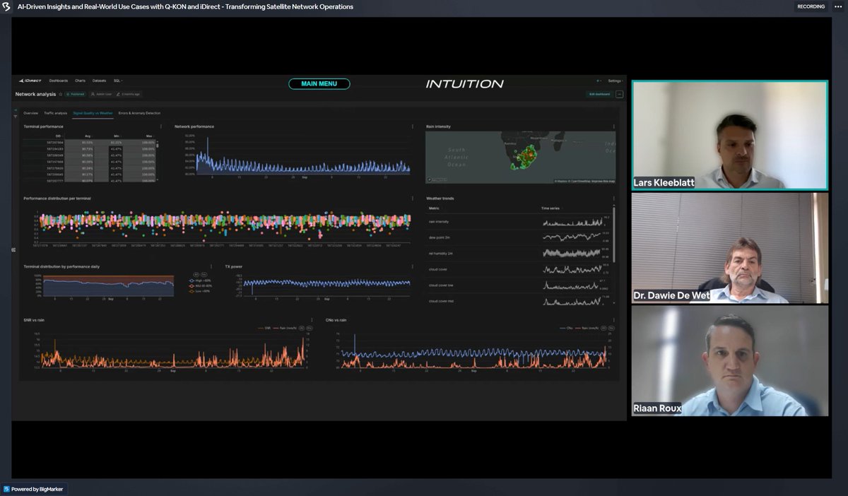Image resolution: width=848 pixels, height=496 pixels.
Task: Click the Admin User owner badge
Action: click(x=102, y=94)
